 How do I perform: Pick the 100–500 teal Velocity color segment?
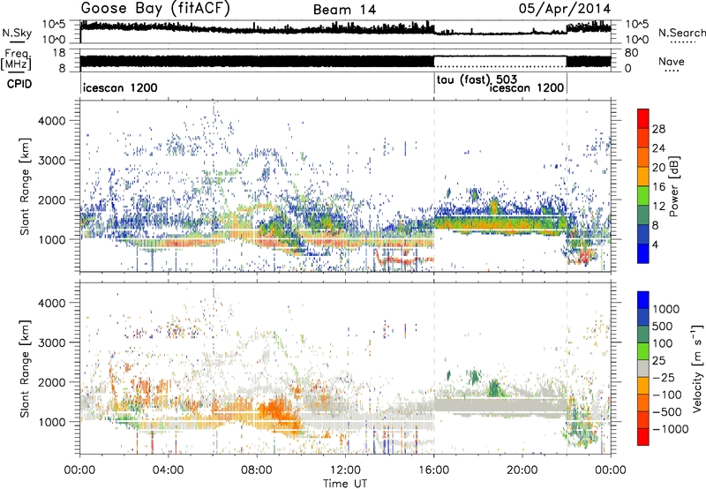click(643, 335)
